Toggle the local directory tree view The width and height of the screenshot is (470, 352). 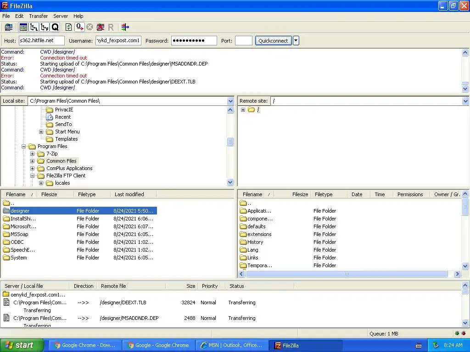point(34,27)
